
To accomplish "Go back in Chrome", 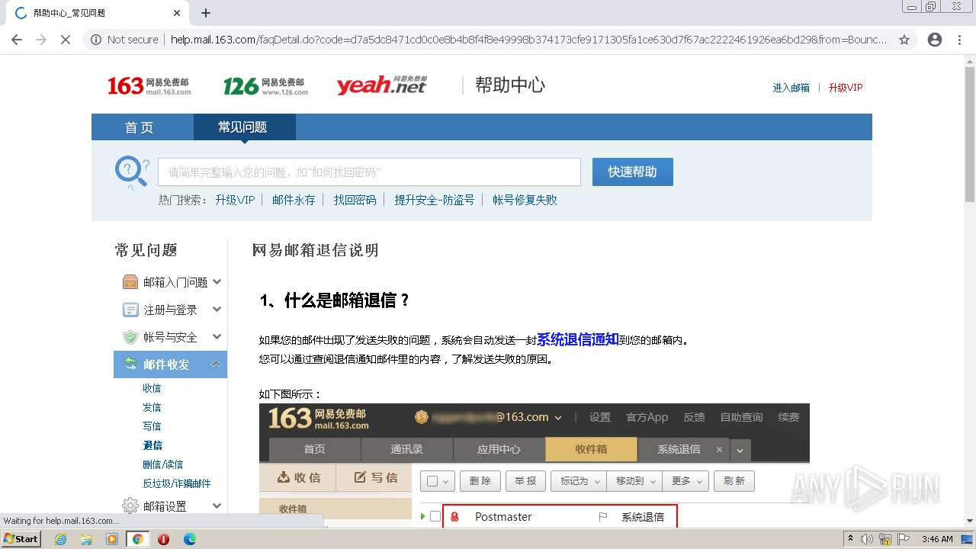I will tap(17, 40).
